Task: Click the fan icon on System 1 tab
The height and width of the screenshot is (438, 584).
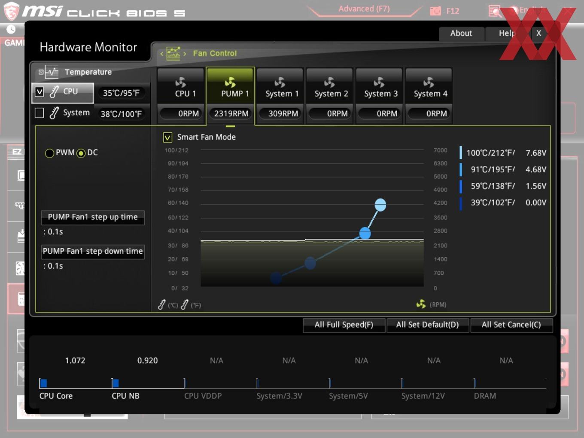Action: (280, 82)
